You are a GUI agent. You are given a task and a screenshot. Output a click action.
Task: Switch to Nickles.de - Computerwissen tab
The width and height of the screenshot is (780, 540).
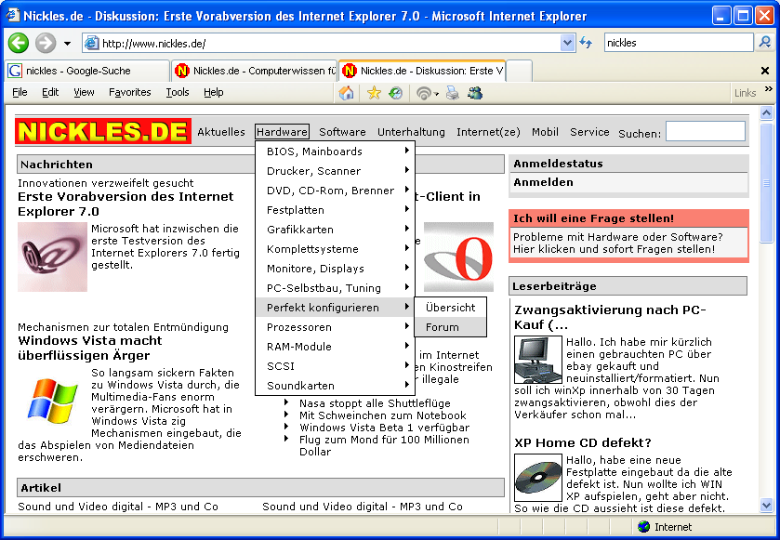254,71
